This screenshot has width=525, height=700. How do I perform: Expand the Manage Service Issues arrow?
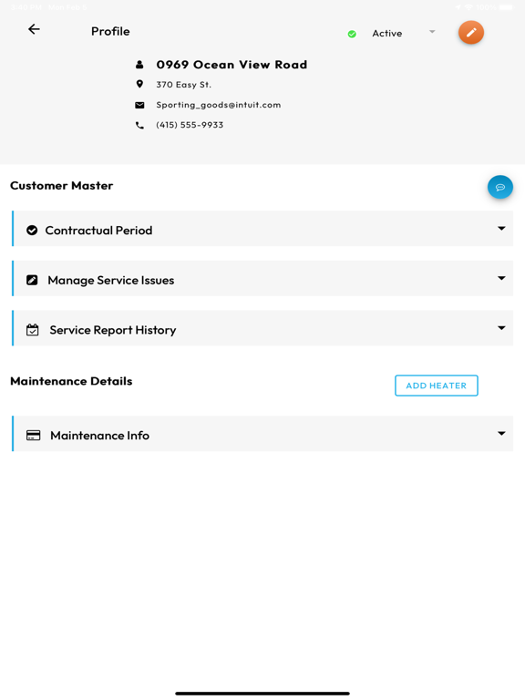click(502, 278)
